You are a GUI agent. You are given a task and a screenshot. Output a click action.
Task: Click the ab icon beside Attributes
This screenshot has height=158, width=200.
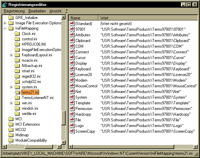click(x=72, y=35)
